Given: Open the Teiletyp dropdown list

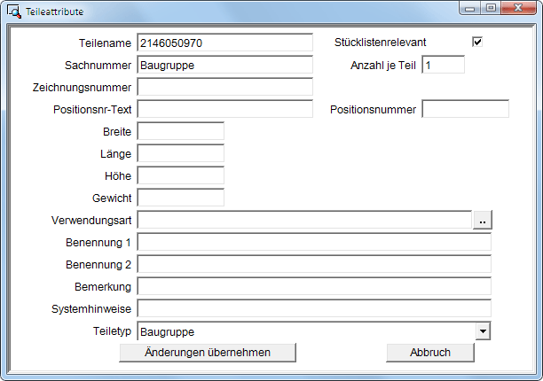Looking at the screenshot, I should click(483, 331).
